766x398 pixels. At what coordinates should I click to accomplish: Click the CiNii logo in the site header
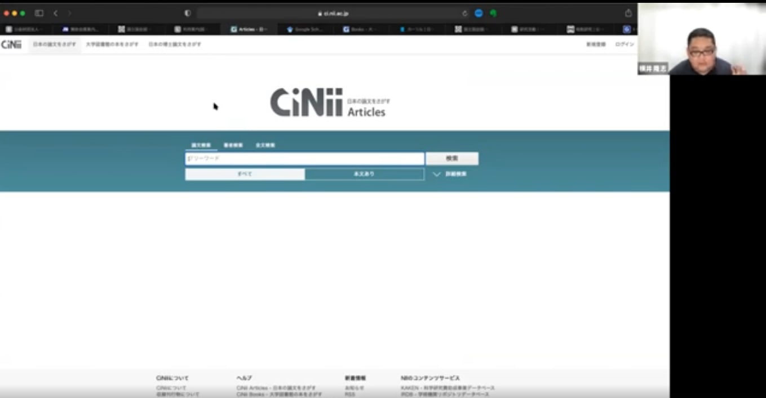point(11,44)
